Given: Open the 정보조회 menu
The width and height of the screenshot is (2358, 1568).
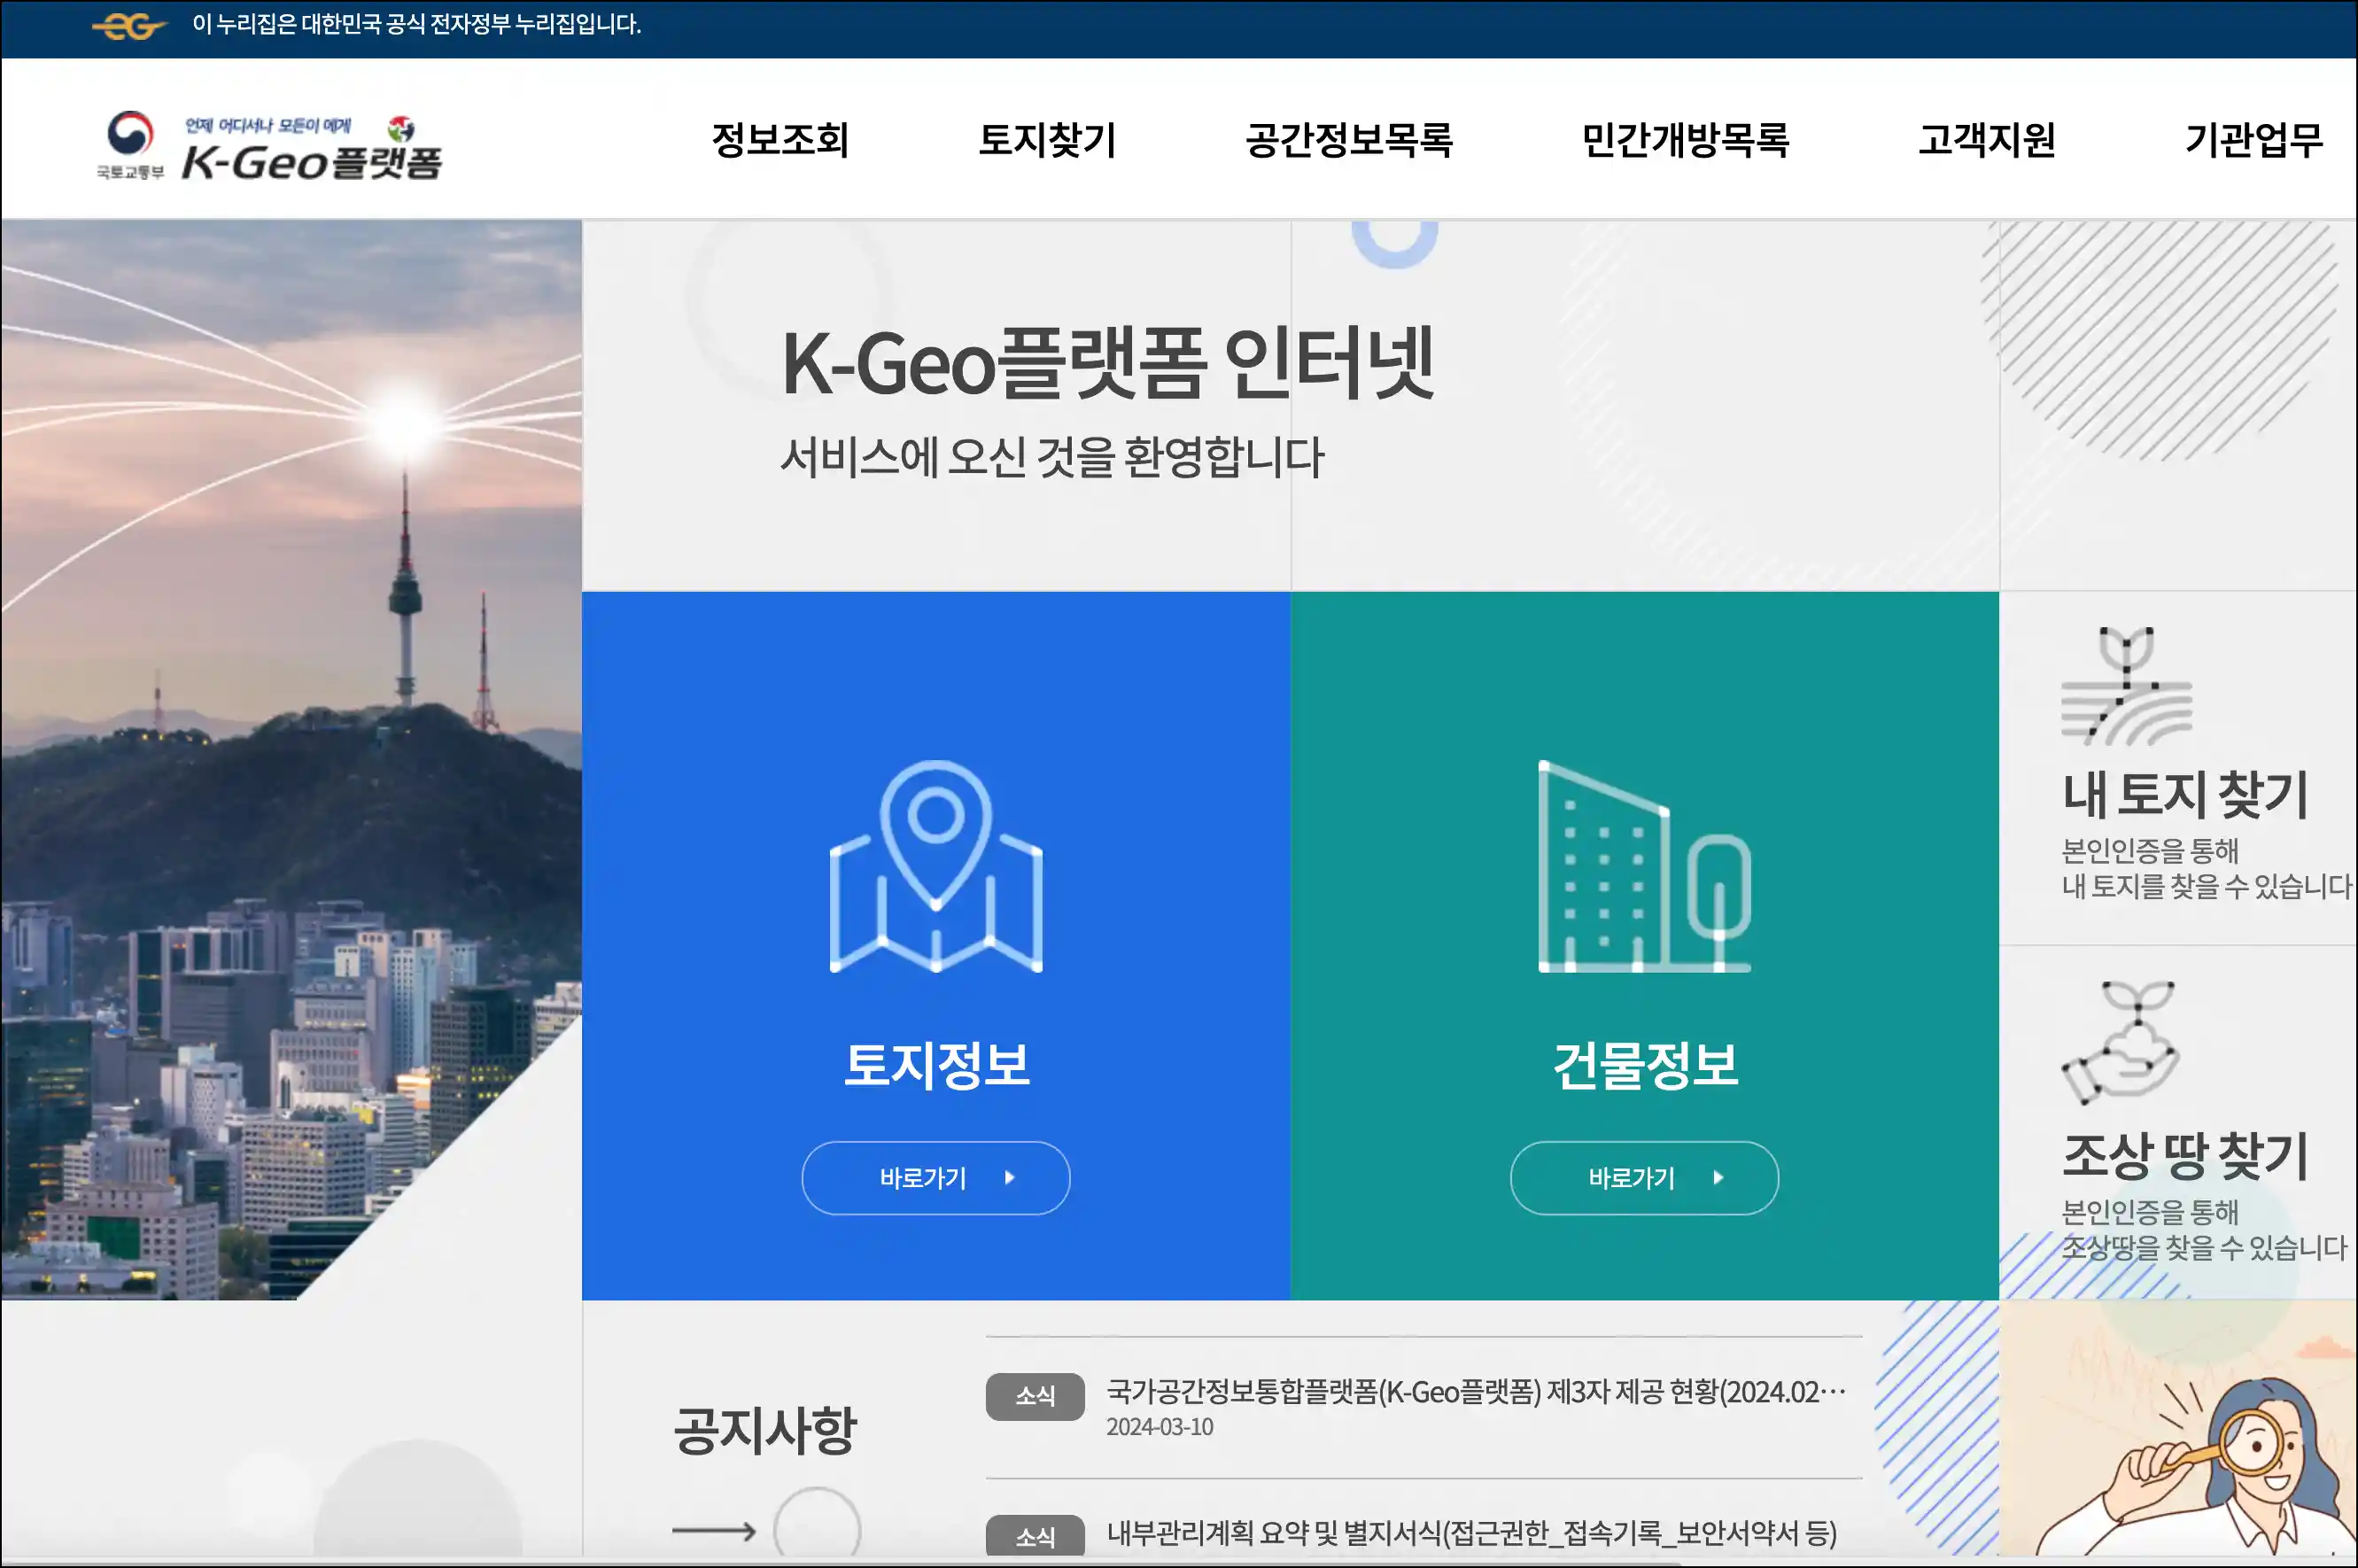Looking at the screenshot, I should 782,140.
